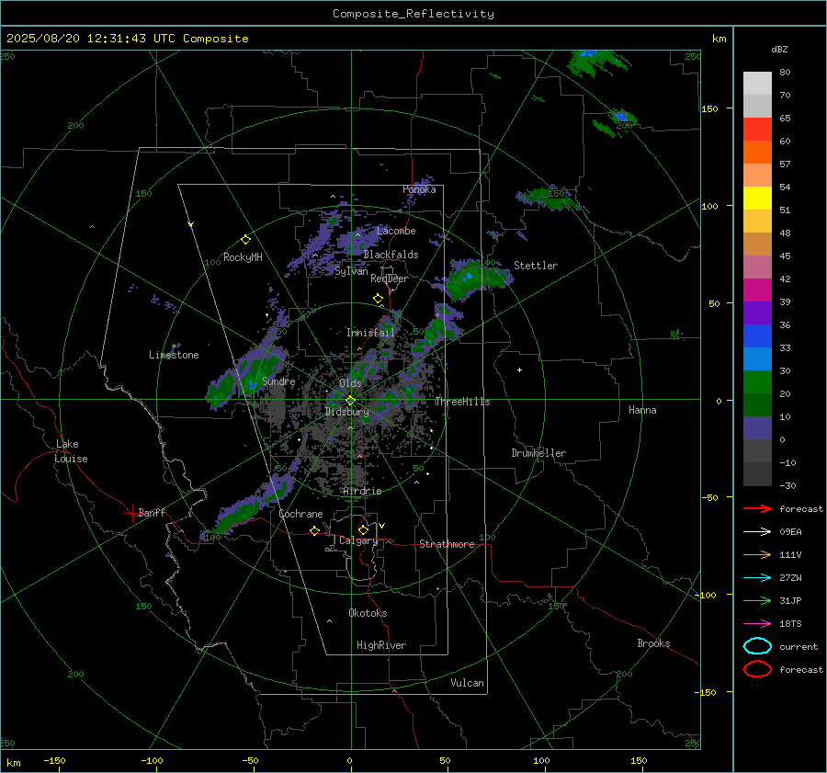Click the green 31JP arrow icon
This screenshot has height=773, width=827.
point(757,600)
